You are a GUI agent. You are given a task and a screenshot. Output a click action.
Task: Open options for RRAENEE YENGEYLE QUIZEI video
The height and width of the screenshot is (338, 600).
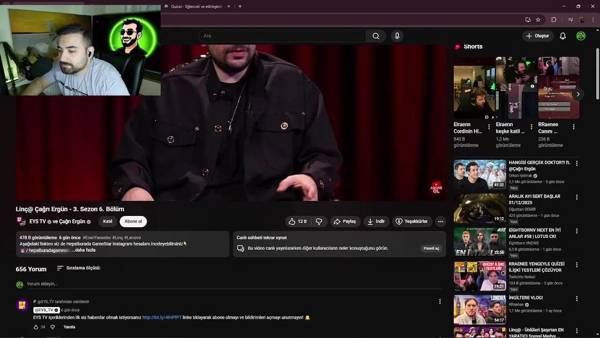tap(577, 265)
